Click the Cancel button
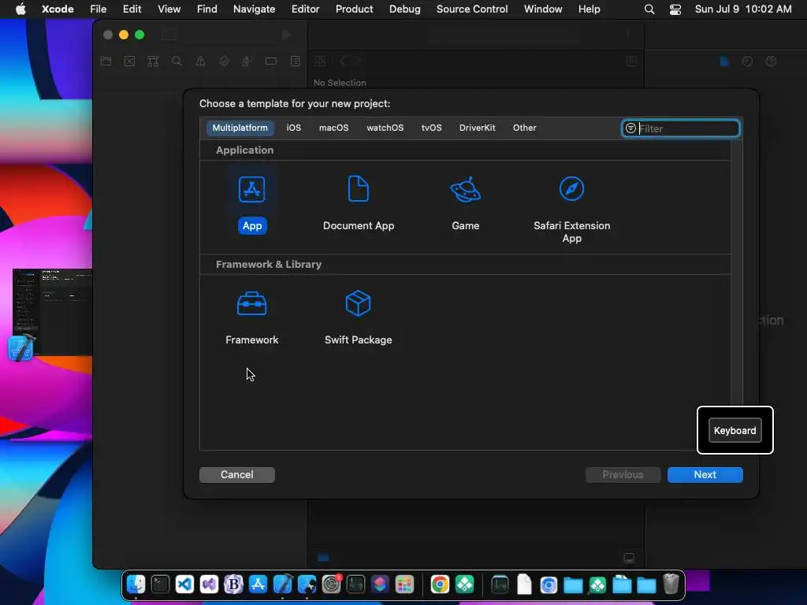Viewport: 807px width, 605px height. click(236, 474)
